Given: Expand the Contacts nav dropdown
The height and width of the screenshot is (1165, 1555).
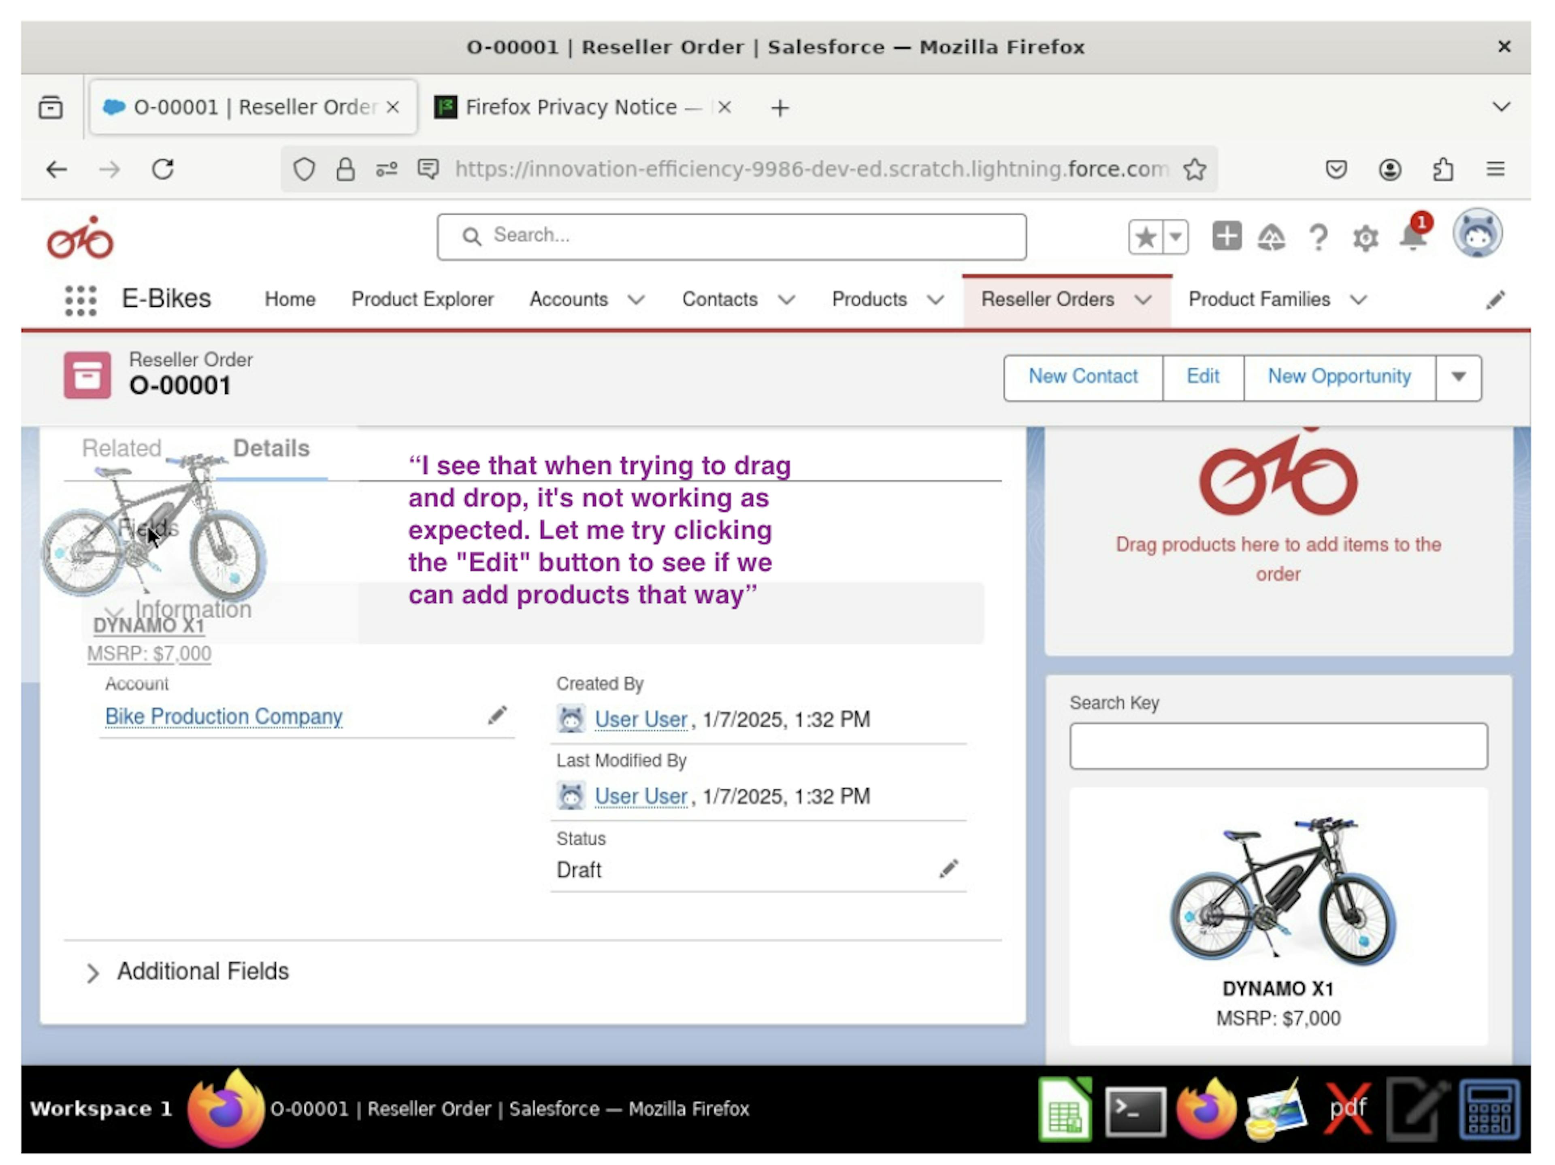Looking at the screenshot, I should pyautogui.click(x=787, y=300).
